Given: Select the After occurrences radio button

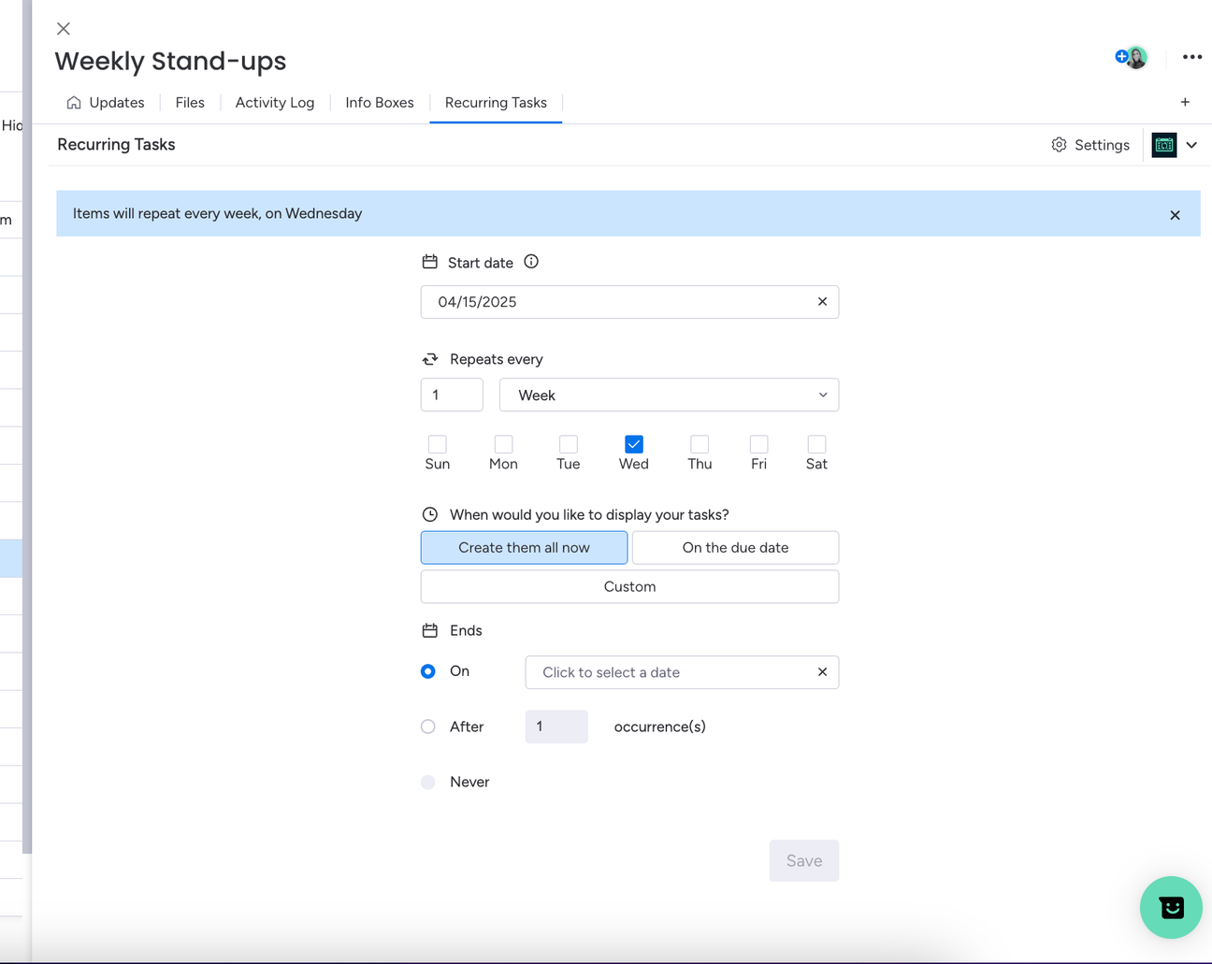Looking at the screenshot, I should coord(428,727).
